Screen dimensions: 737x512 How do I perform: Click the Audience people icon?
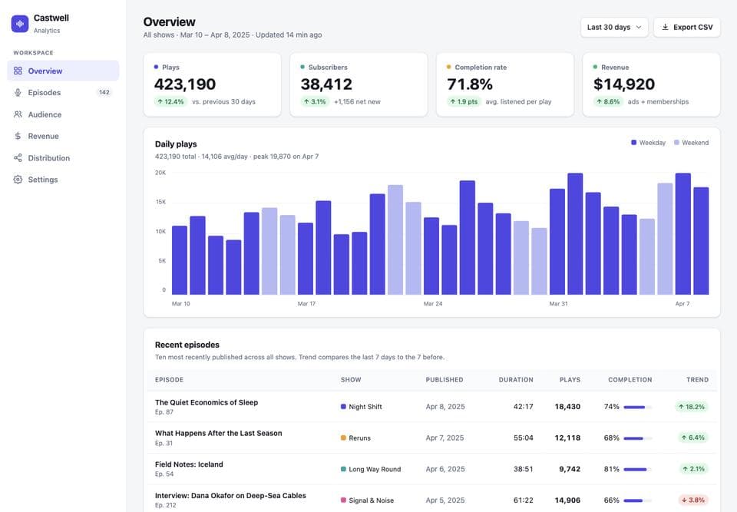click(18, 114)
